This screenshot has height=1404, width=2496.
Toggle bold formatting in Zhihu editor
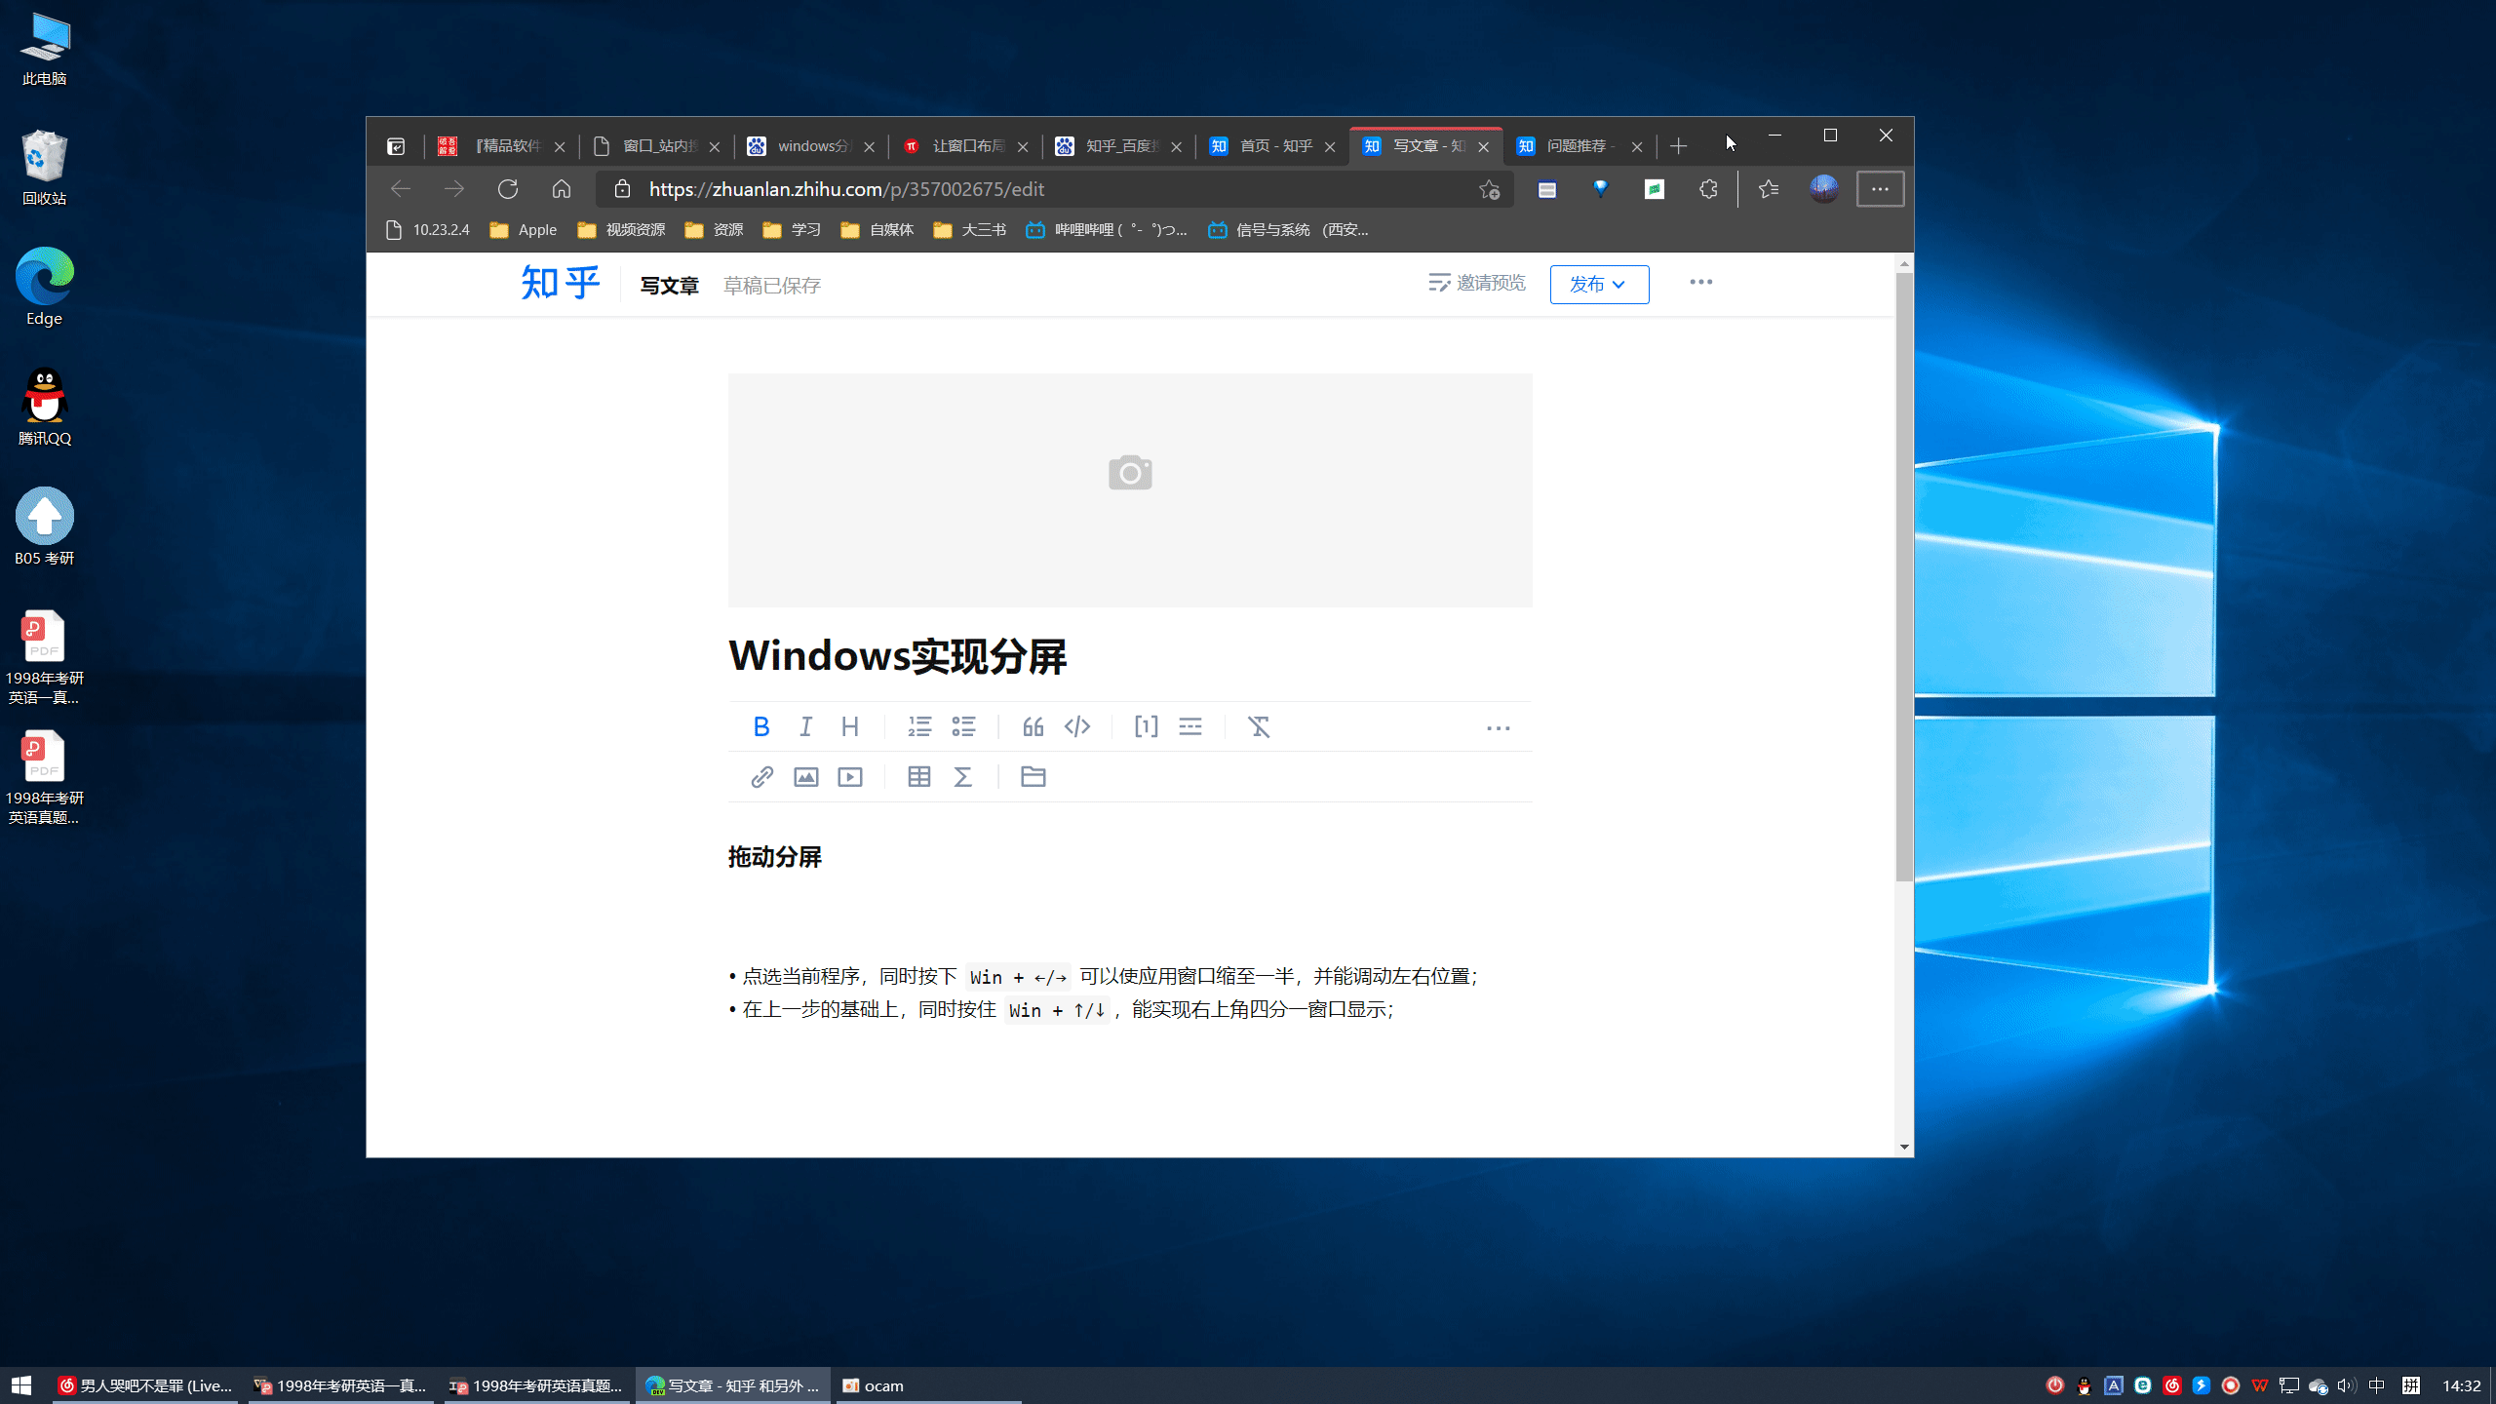(x=761, y=726)
